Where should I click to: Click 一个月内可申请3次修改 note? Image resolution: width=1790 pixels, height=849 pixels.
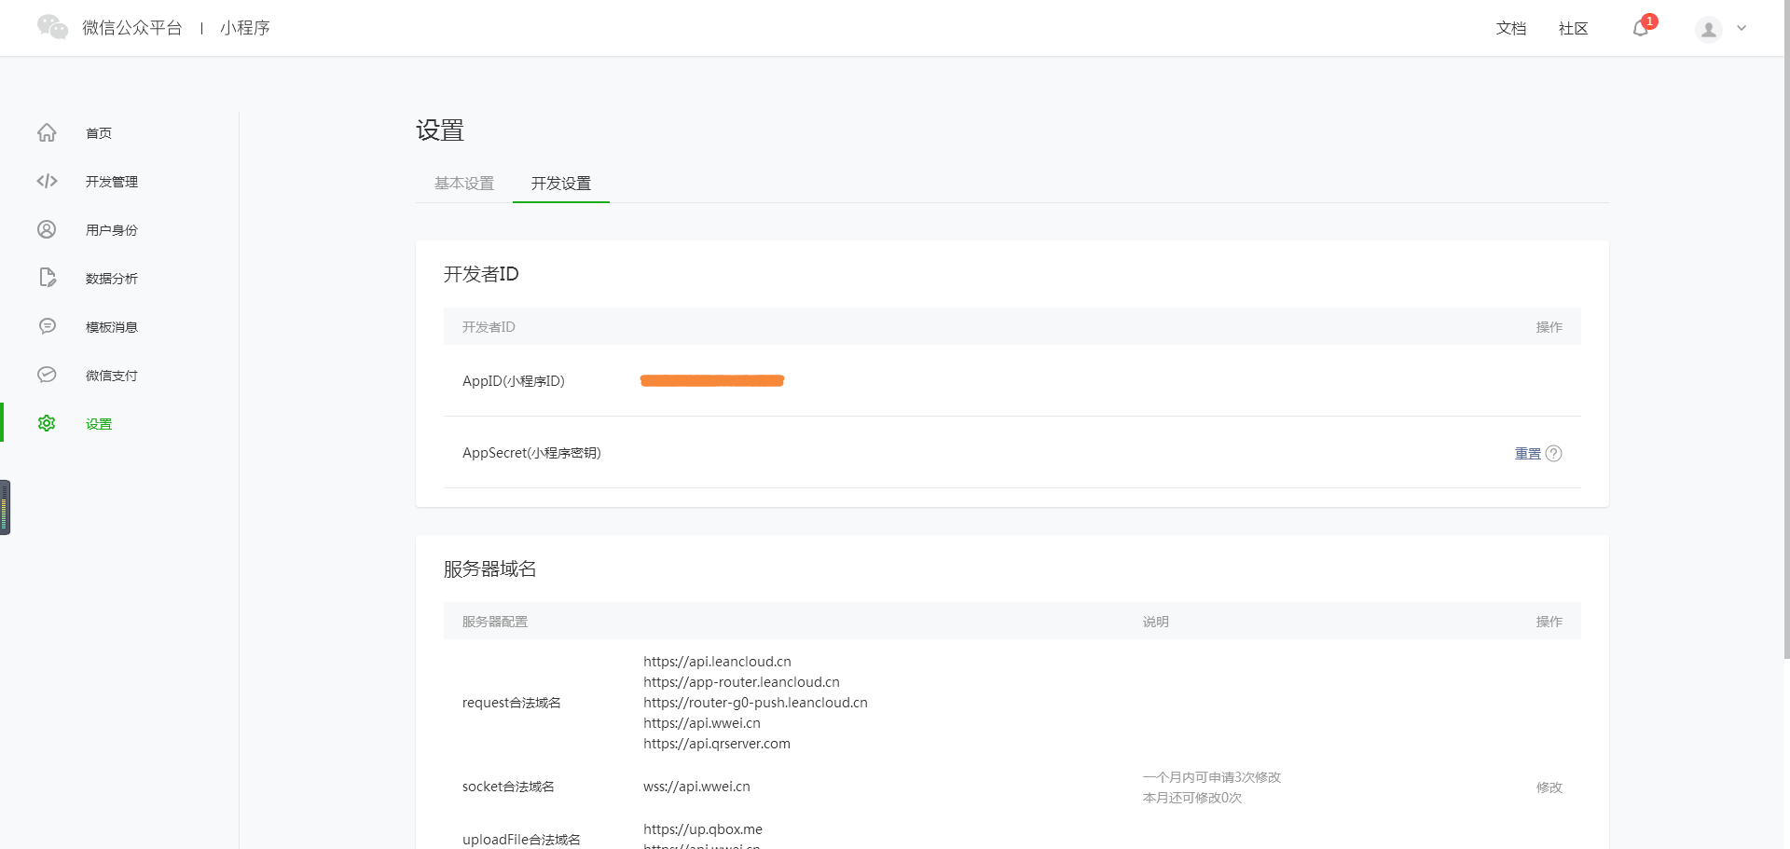pyautogui.click(x=1212, y=777)
